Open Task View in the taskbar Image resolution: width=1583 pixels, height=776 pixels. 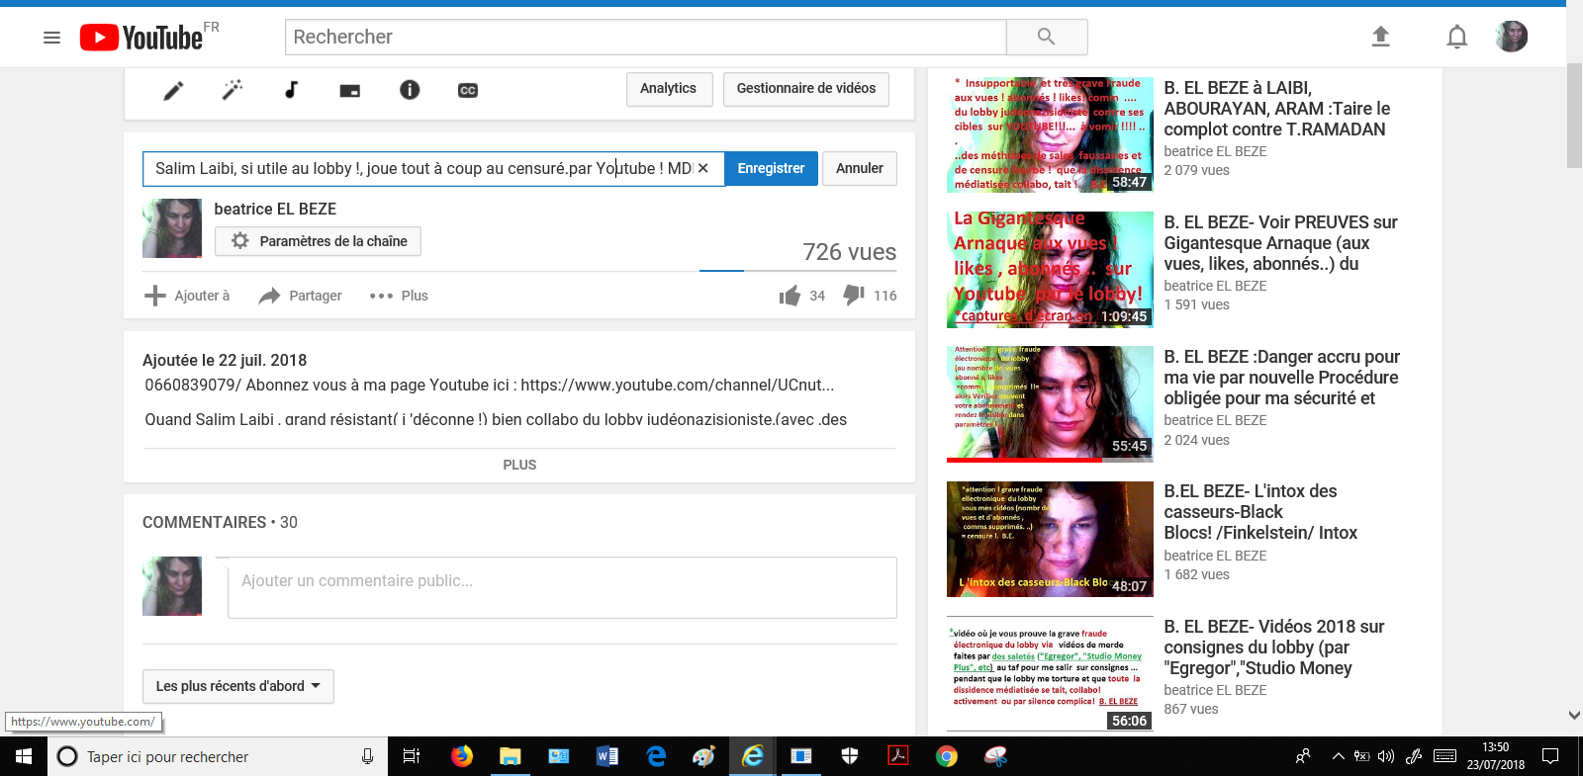point(412,756)
